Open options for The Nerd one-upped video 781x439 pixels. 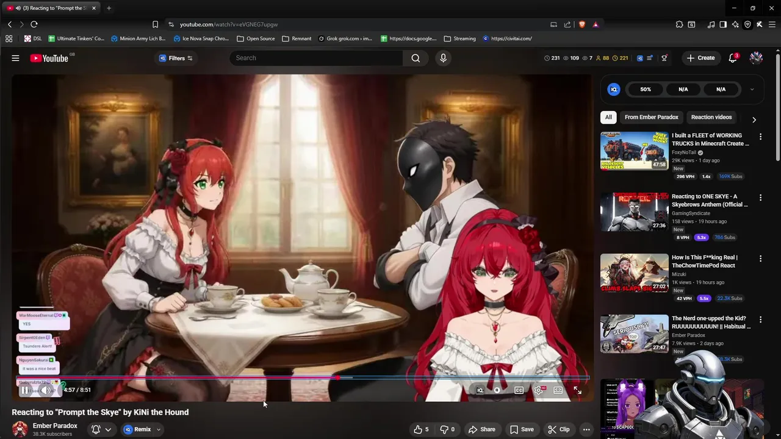click(x=760, y=319)
